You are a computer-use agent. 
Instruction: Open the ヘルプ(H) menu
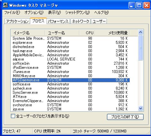pyautogui.click(x=102, y=12)
